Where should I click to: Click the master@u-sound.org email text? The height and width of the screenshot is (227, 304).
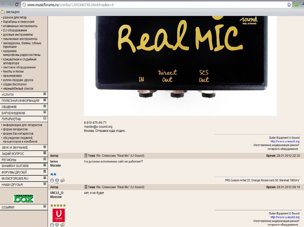pos(98,127)
